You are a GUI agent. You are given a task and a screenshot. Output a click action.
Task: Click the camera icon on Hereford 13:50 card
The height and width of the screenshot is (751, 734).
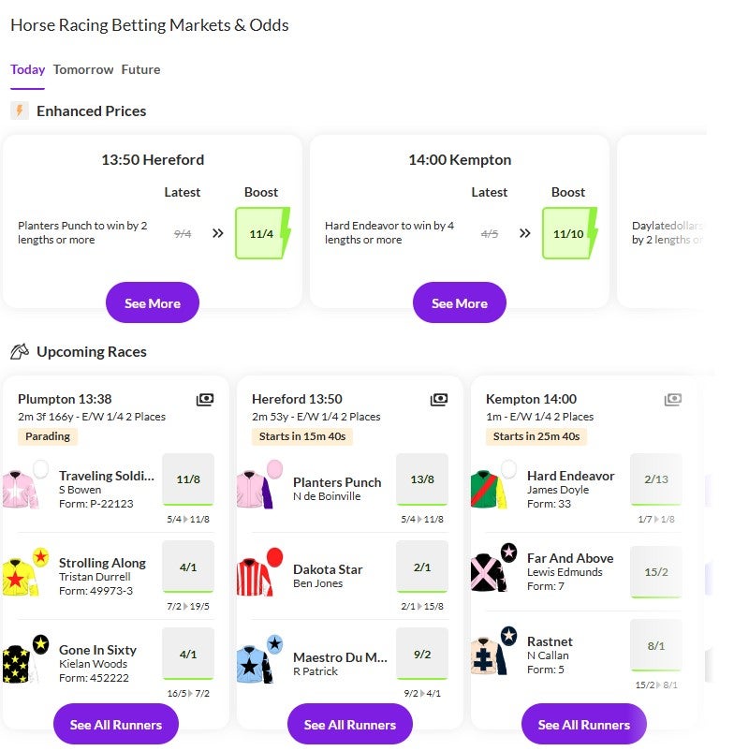pyautogui.click(x=439, y=399)
